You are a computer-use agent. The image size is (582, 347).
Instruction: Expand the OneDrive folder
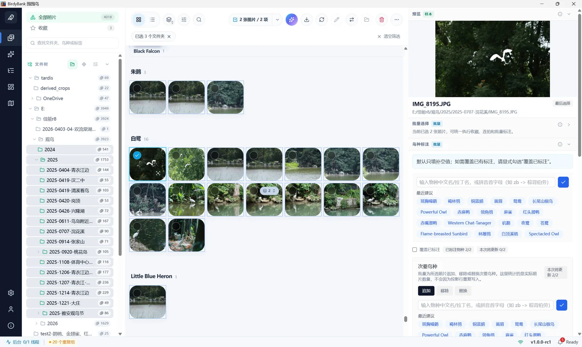32,98
